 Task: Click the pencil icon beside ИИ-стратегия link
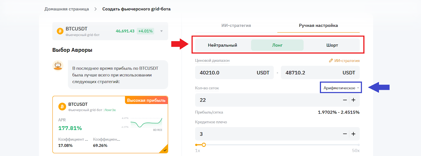(x=331, y=60)
